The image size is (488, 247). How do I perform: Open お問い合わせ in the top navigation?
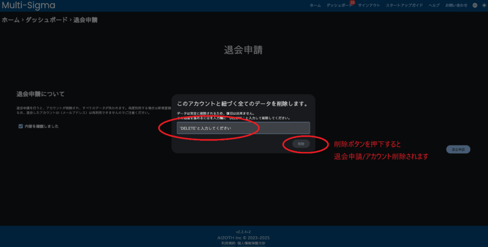click(456, 5)
